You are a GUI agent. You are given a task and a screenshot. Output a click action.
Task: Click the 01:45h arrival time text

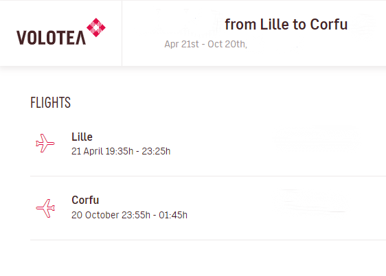point(173,215)
